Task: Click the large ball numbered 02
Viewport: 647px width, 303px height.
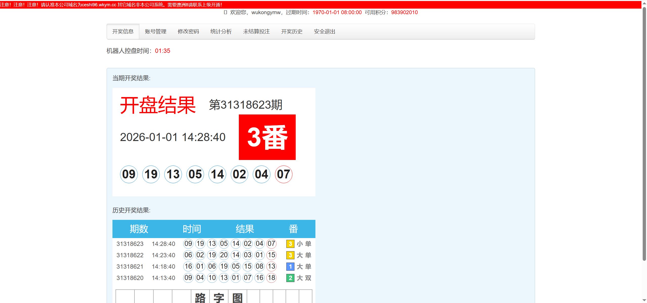Action: [240, 174]
